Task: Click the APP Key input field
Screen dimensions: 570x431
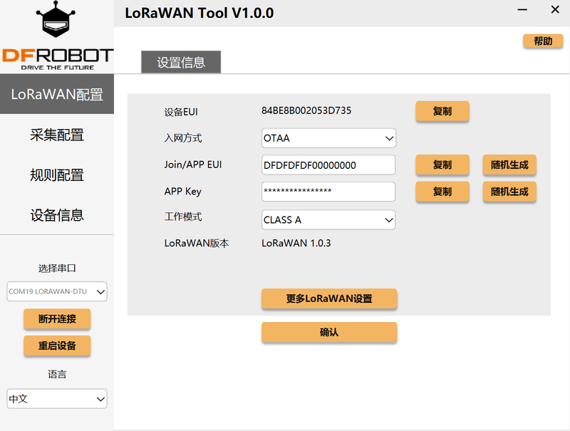Action: tap(328, 192)
